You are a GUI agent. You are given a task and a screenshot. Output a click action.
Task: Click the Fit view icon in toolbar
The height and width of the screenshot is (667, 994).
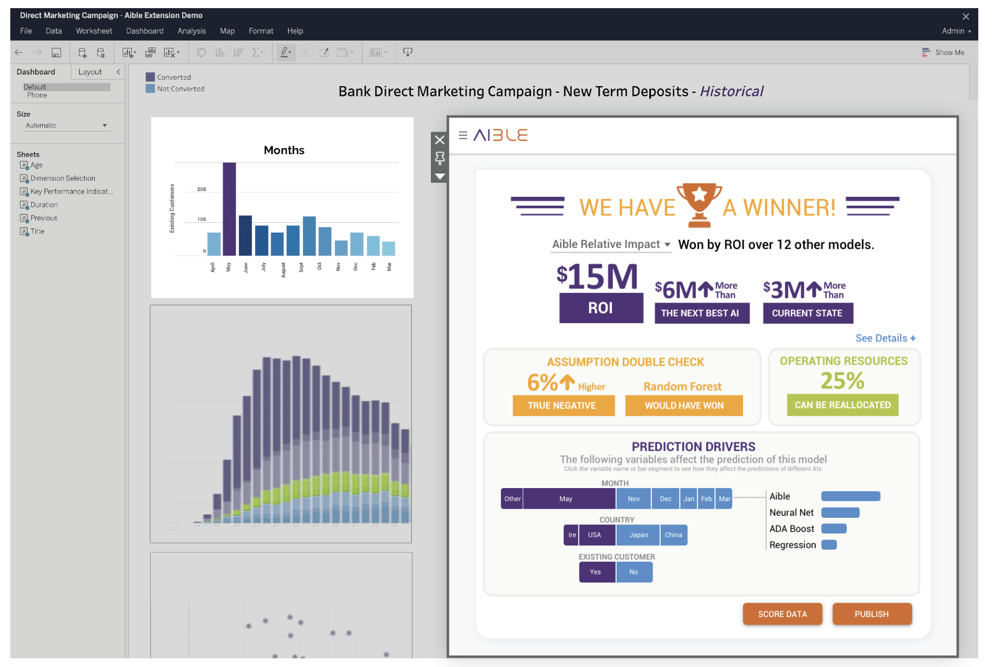[342, 53]
